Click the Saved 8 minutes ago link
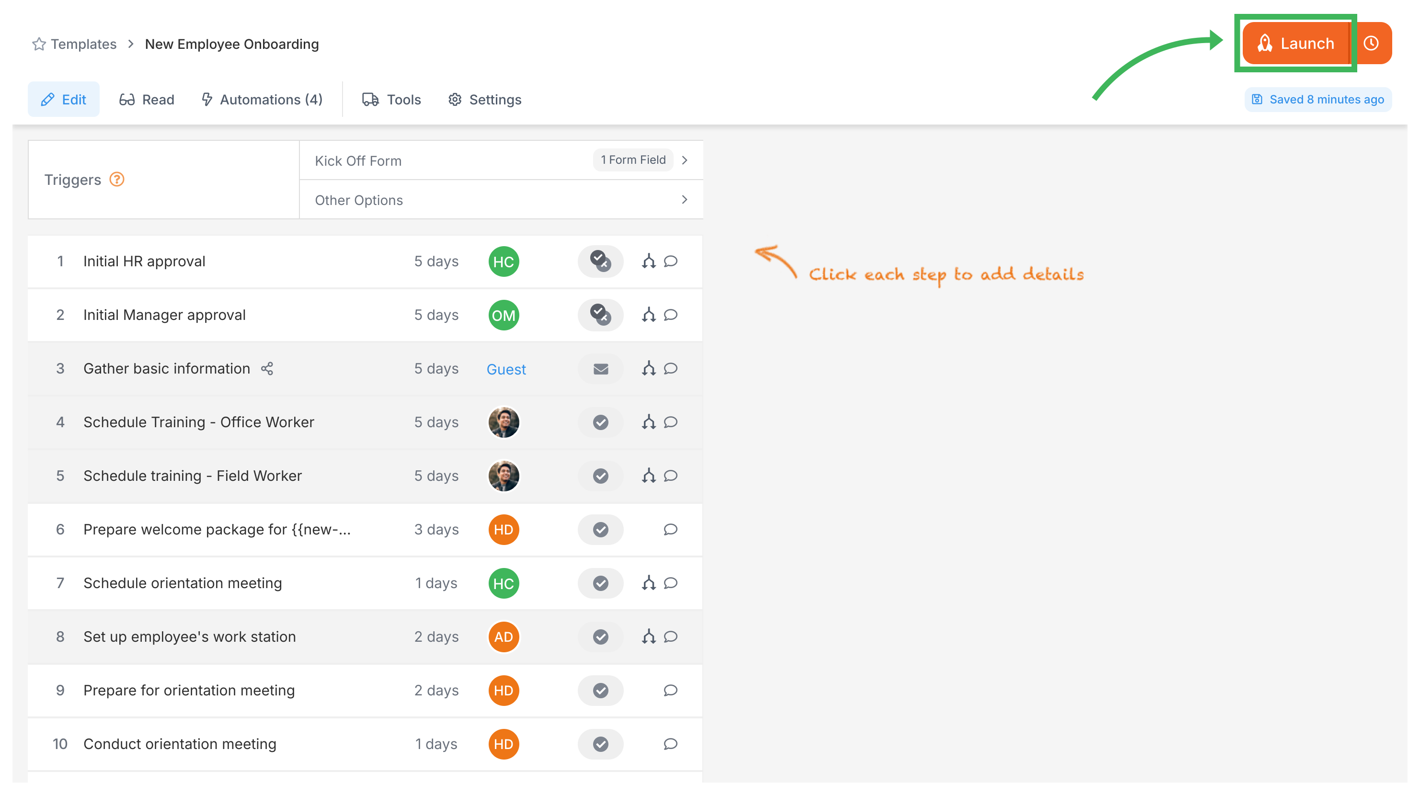Viewport: 1420px width, 795px height. [x=1318, y=99]
